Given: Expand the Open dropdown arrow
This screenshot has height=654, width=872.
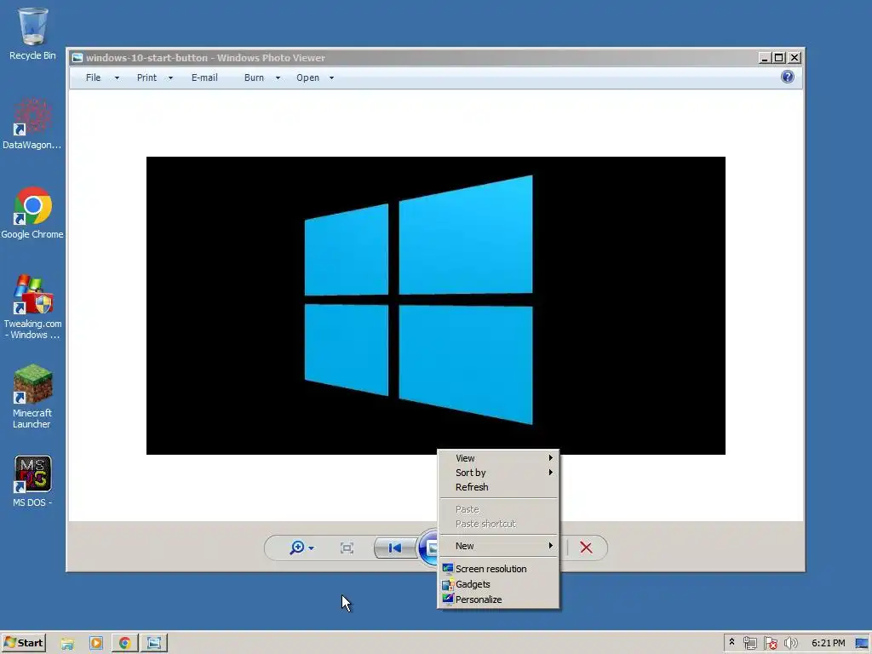Looking at the screenshot, I should point(331,77).
